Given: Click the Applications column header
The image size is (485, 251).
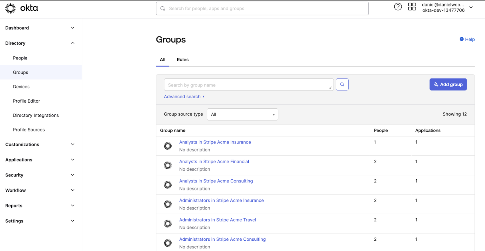Looking at the screenshot, I should click(x=428, y=131).
